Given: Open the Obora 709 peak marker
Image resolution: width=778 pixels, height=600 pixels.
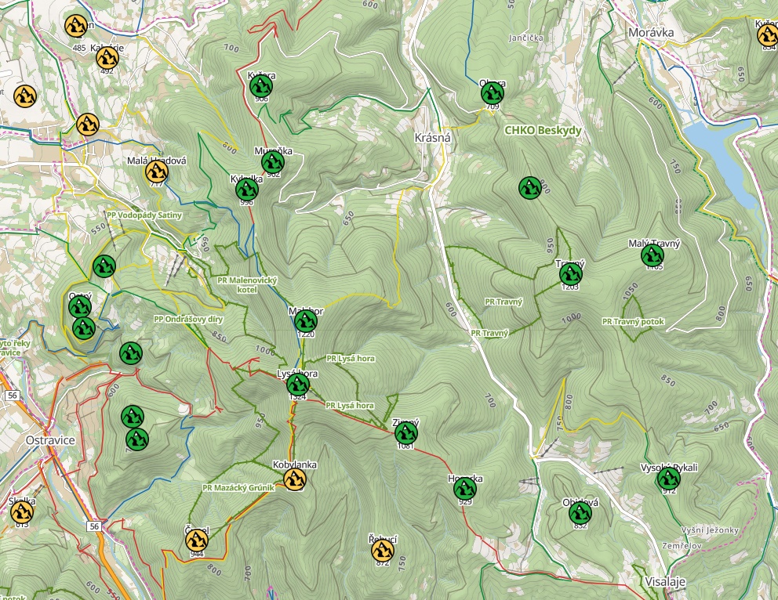Looking at the screenshot, I should pyautogui.click(x=493, y=93).
